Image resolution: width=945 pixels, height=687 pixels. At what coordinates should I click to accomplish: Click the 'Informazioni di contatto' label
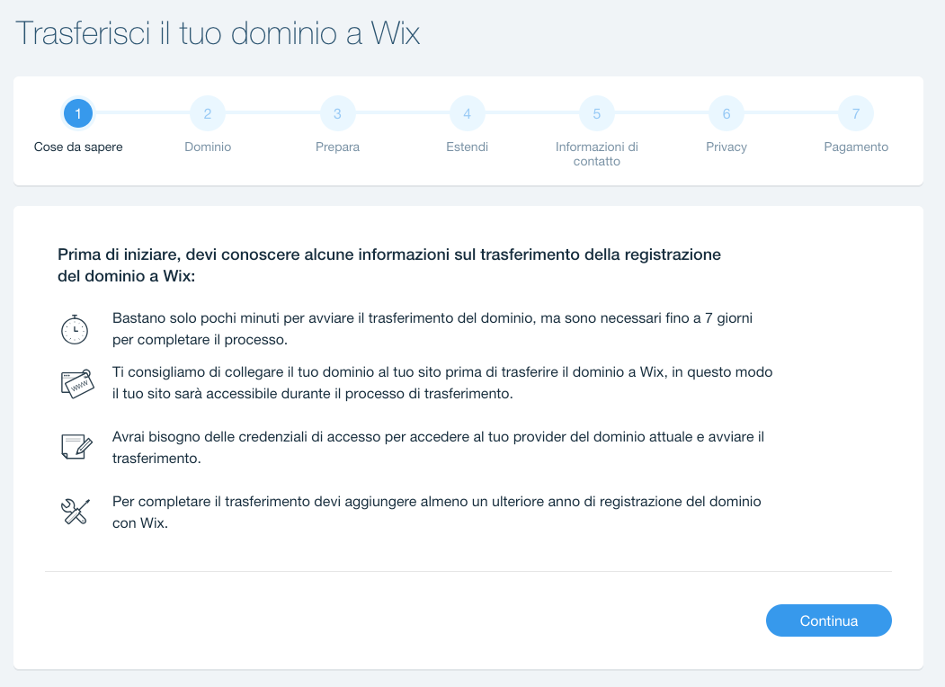(x=597, y=154)
